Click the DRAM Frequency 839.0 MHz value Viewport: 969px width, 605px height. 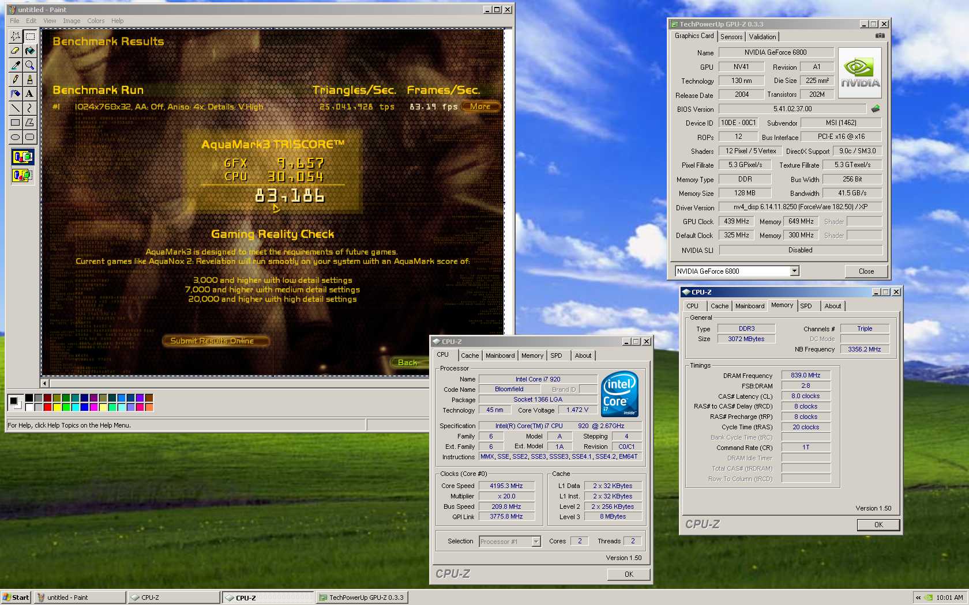point(806,375)
